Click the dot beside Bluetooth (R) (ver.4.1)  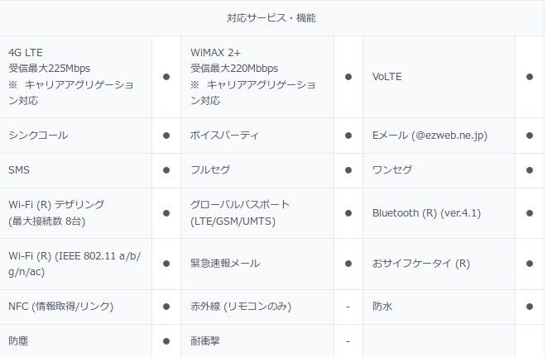coord(530,213)
